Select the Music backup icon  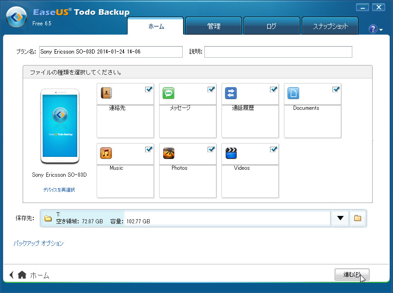105,153
